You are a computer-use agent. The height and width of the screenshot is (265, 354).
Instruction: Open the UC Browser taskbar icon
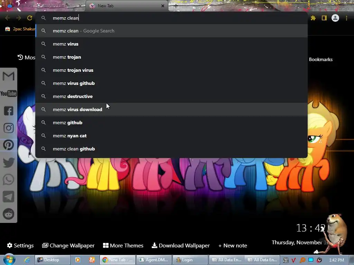92,260
